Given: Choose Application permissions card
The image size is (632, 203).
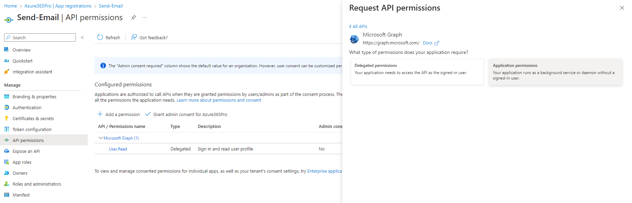Looking at the screenshot, I should [x=555, y=72].
